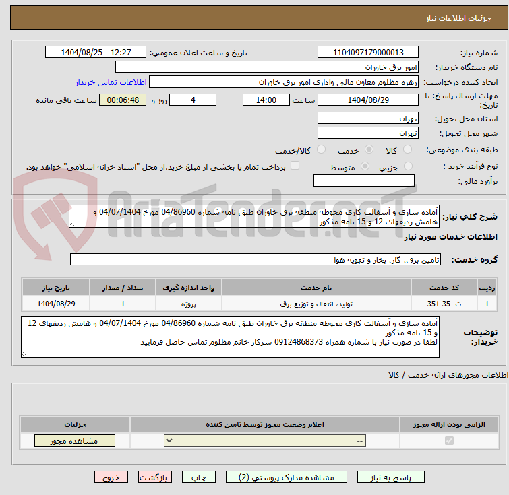
Task: Open the permit status dropdown
Action: [265, 441]
